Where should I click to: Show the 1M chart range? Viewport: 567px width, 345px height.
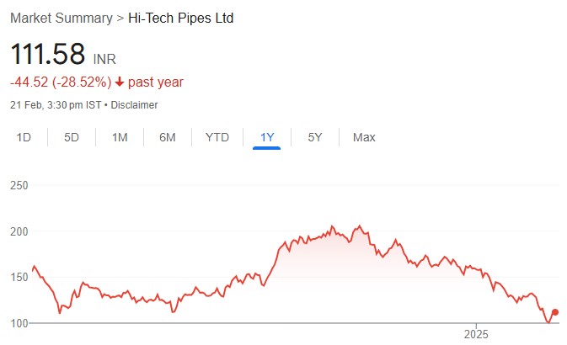[x=120, y=137]
